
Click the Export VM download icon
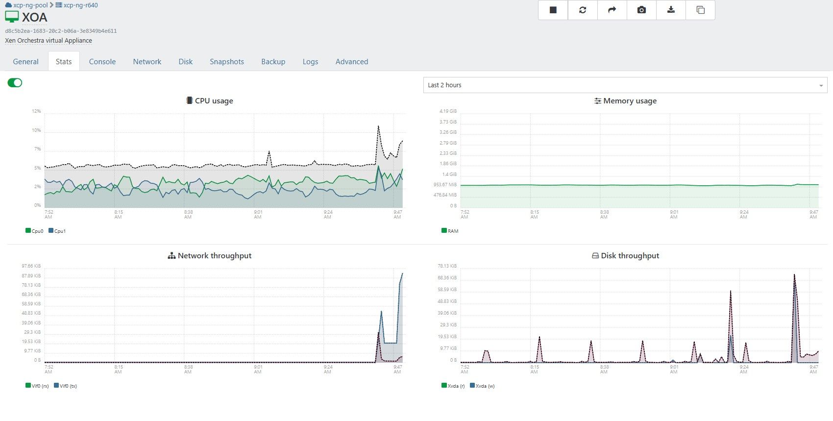(x=671, y=10)
